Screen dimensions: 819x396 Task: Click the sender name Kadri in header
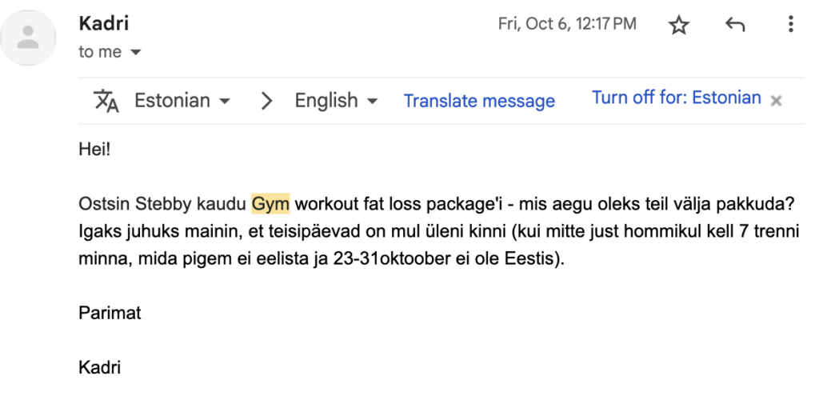click(x=103, y=23)
